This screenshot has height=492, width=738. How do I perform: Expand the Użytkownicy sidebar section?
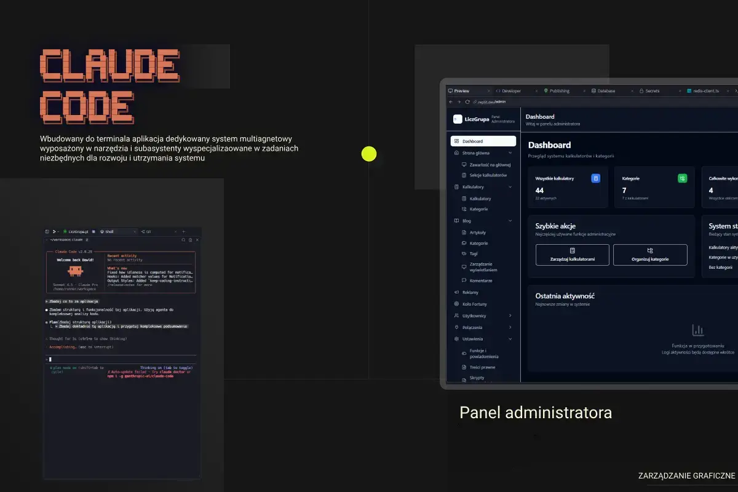tap(510, 315)
